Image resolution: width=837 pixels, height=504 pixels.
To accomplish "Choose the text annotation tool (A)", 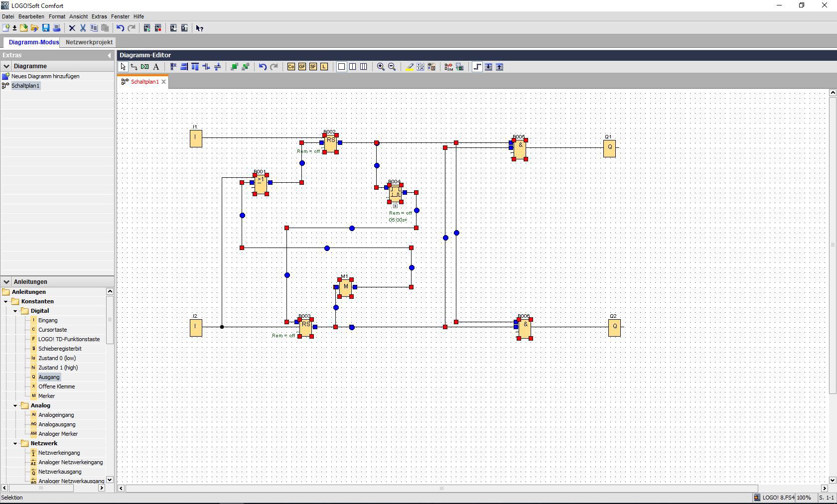I will (x=156, y=67).
